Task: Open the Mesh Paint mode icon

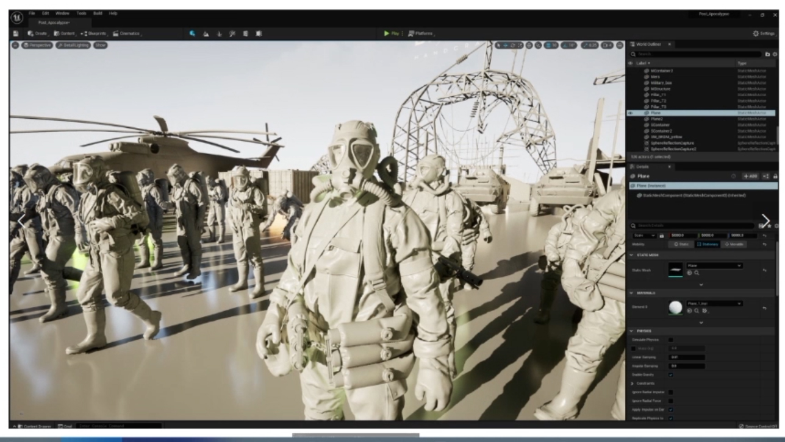Action: pos(232,33)
